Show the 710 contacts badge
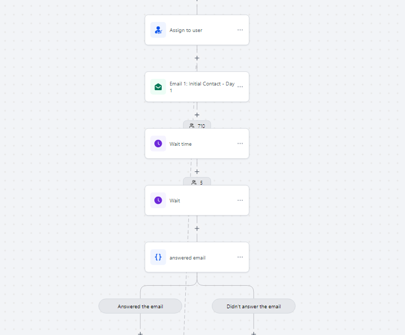The image size is (405, 335). coord(197,125)
